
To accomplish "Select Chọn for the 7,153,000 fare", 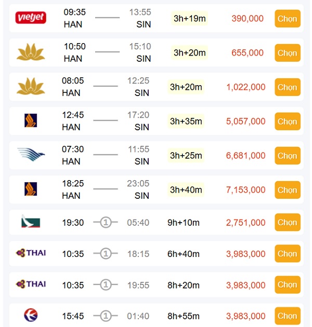I will (x=287, y=190).
